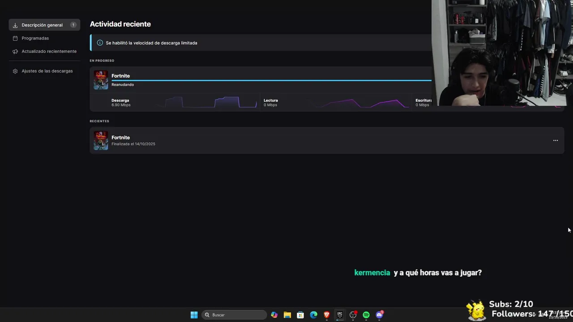573x322 pixels.
Task: Open Microsoft Store from the taskbar
Action: [x=300, y=315]
